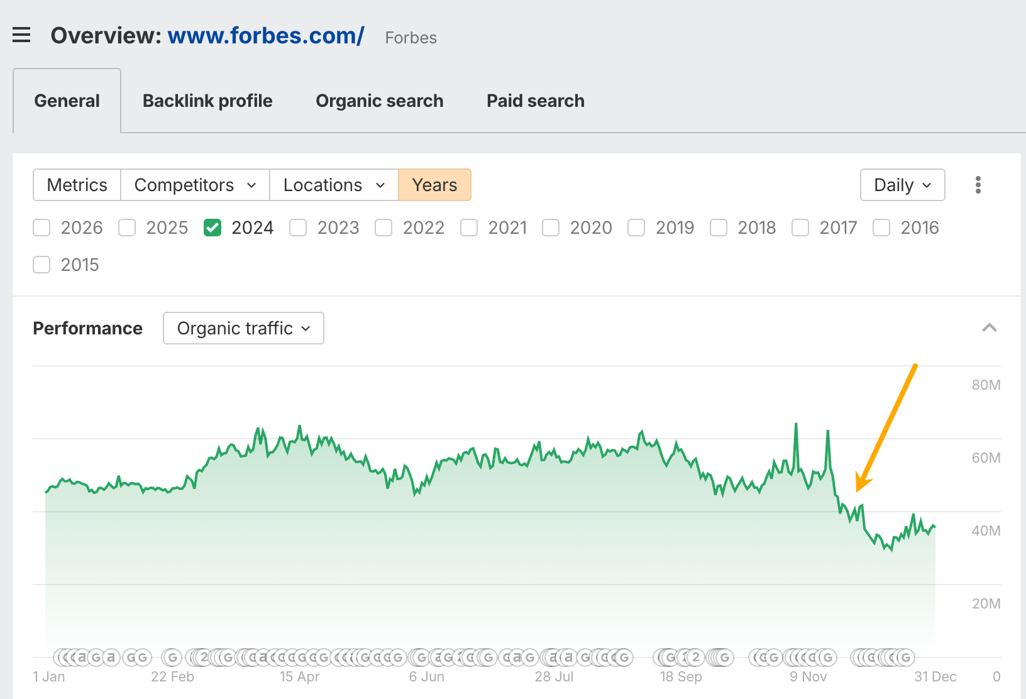Click the Google update marker above 22 Feb
Image resolution: width=1026 pixels, height=699 pixels.
click(x=172, y=658)
